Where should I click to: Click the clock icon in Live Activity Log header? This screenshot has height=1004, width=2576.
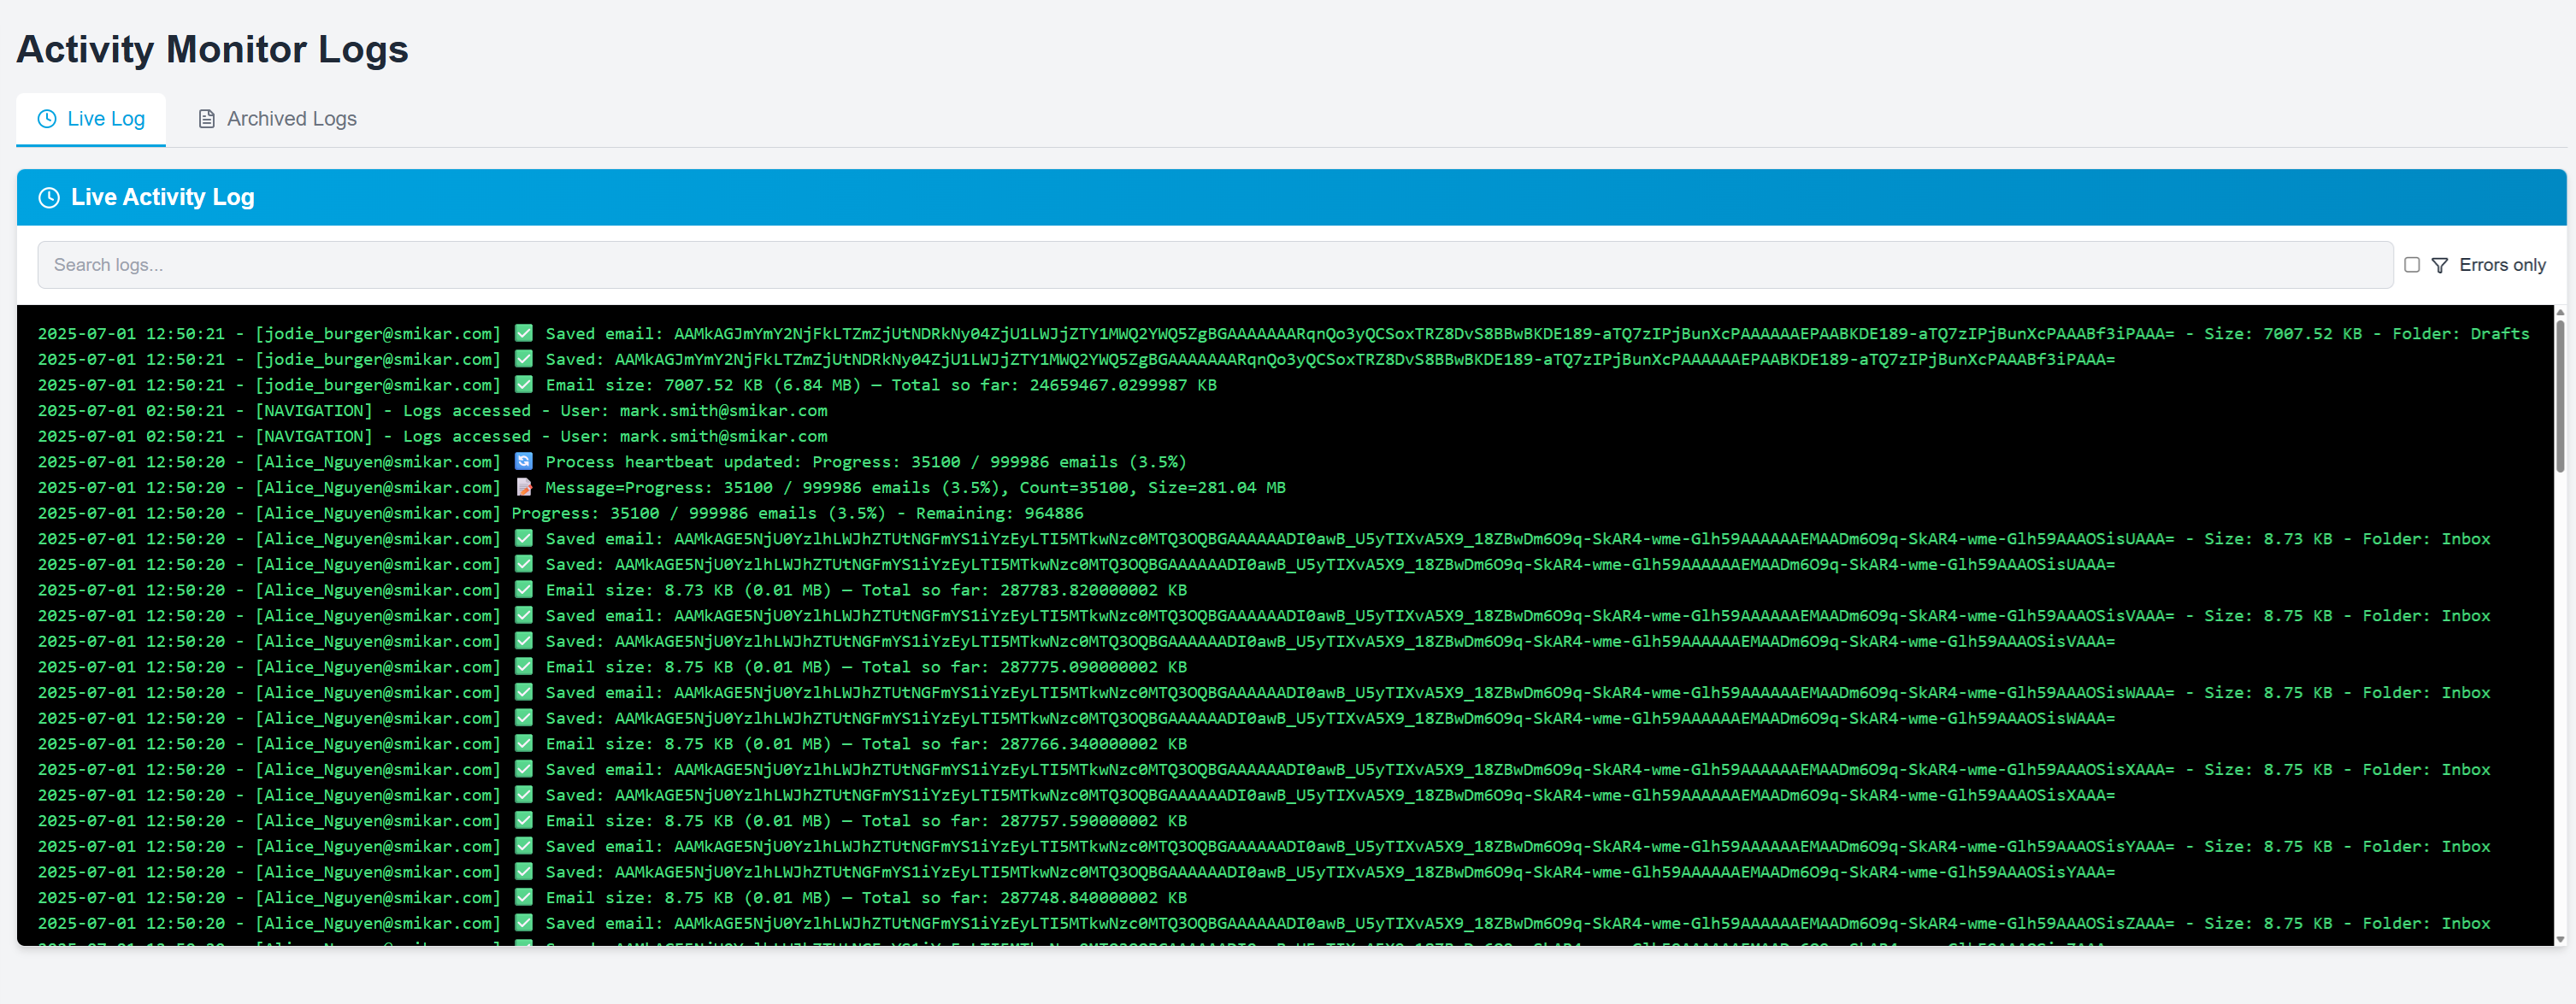click(x=49, y=197)
